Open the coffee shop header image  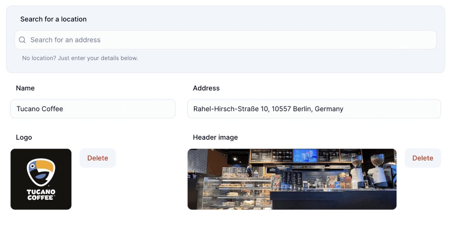(292, 179)
